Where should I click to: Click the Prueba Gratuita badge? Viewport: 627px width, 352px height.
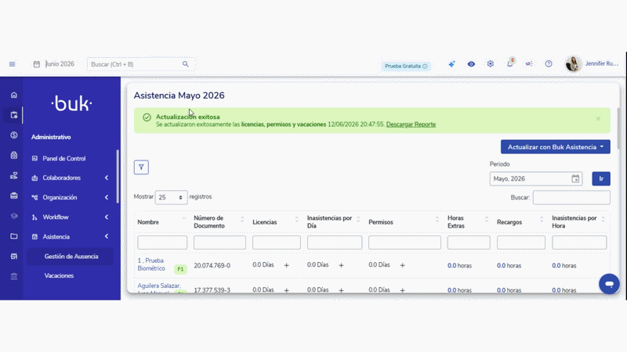pyautogui.click(x=406, y=66)
